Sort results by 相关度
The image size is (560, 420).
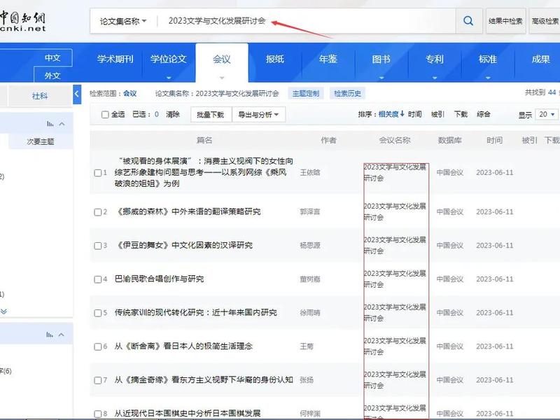pos(391,114)
